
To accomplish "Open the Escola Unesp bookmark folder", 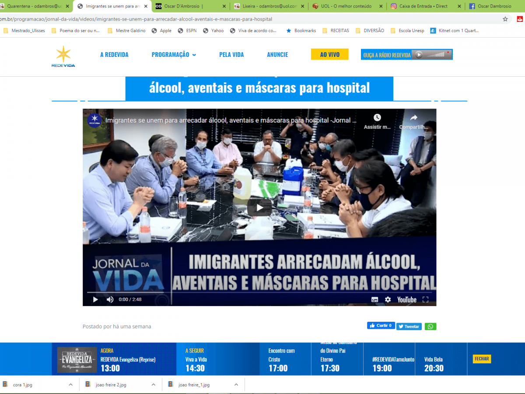I will click(407, 31).
